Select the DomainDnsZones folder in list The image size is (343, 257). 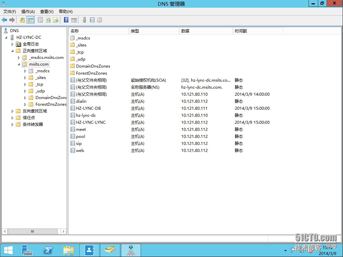pyautogui.click(x=93, y=66)
